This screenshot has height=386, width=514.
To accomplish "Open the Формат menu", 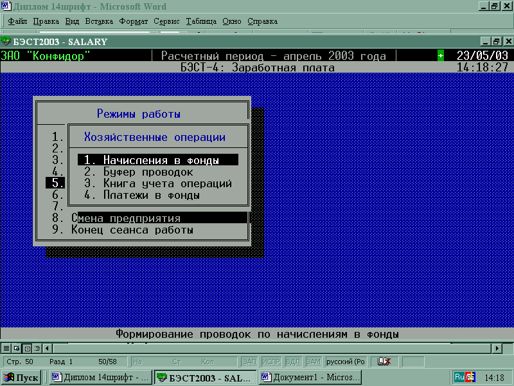I will click(134, 21).
